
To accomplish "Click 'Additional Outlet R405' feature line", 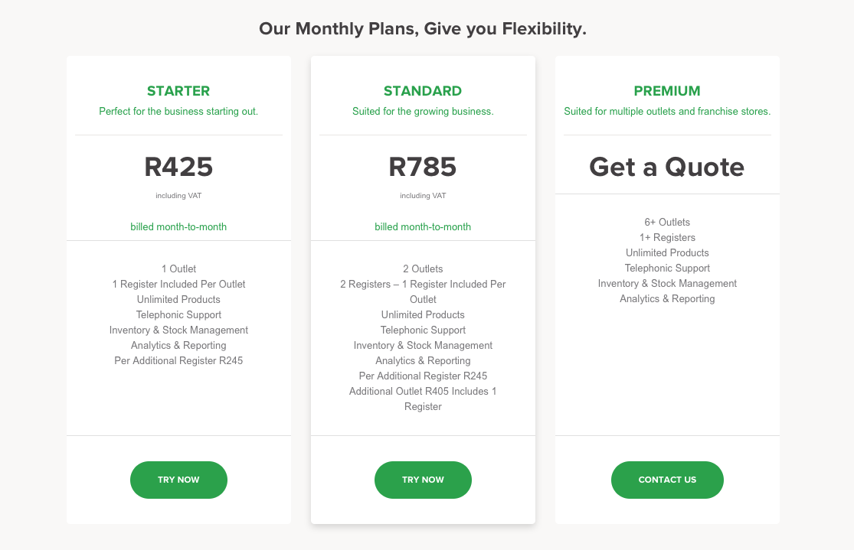I will 423,399.
